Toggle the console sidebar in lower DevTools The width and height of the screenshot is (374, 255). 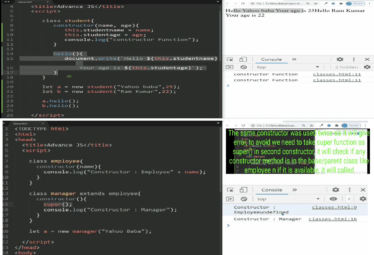230,199
